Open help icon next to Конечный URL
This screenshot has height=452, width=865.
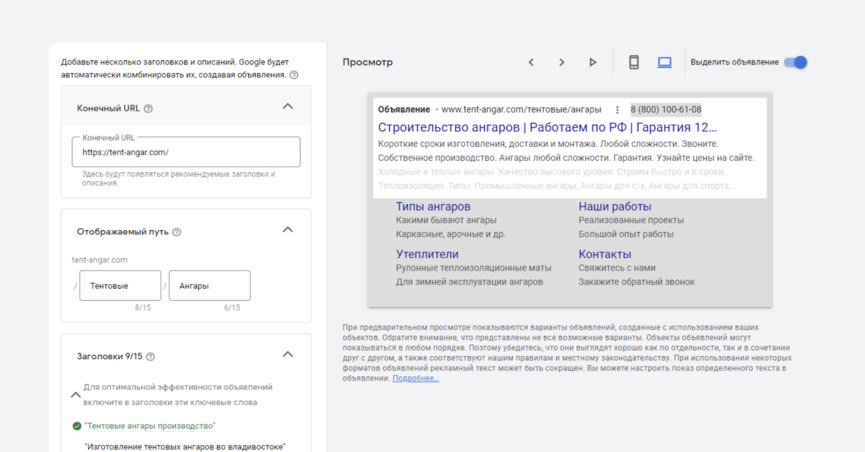click(148, 109)
